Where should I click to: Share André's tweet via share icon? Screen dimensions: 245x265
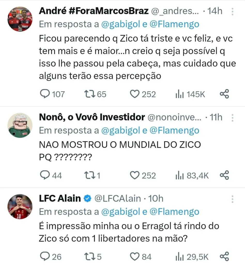point(224,94)
